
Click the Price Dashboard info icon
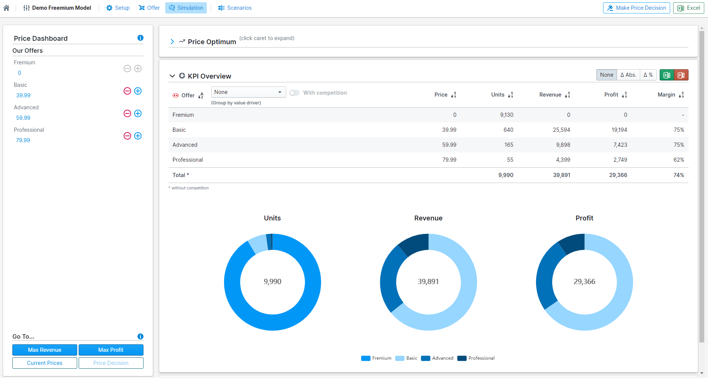pos(140,38)
